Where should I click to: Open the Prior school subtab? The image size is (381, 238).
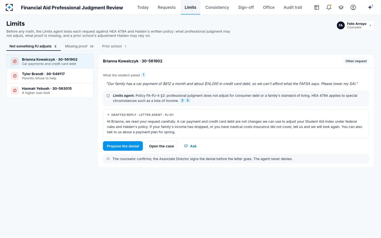pos(114,46)
